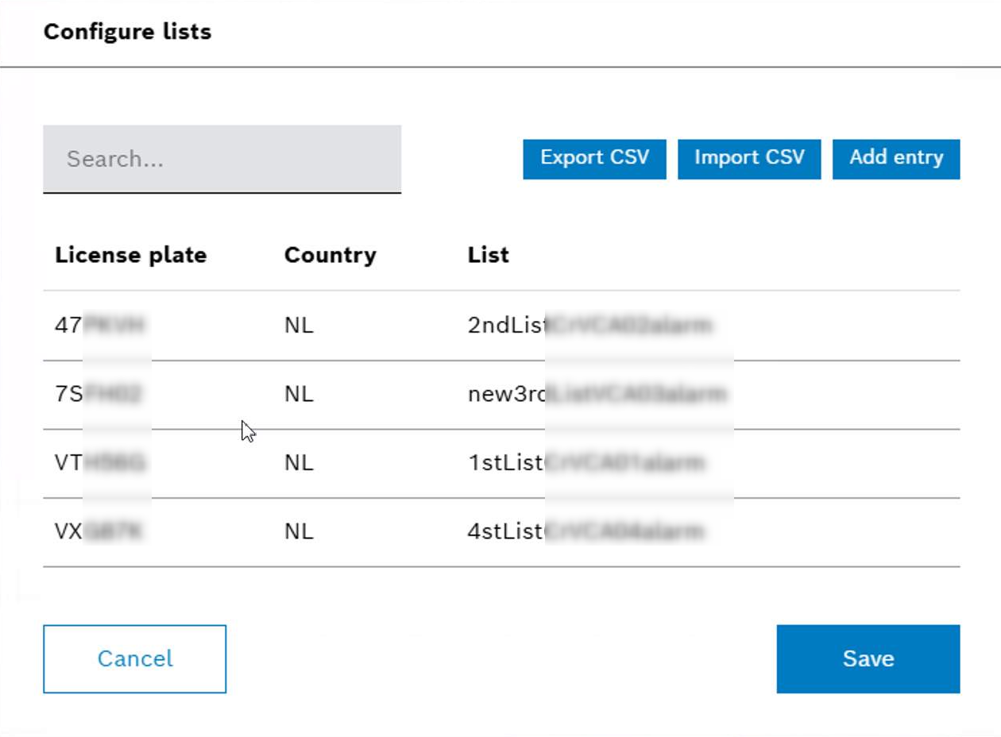Click the Save button
Image resolution: width=1001 pixels, height=737 pixels.
[868, 658]
